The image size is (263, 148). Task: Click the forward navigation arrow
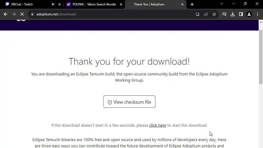click(14, 14)
